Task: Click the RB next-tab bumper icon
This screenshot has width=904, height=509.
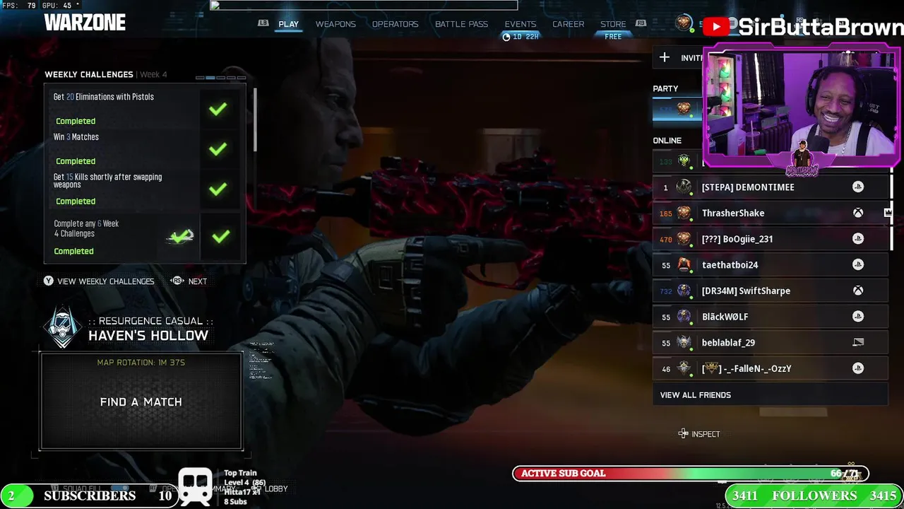Action: coord(641,23)
